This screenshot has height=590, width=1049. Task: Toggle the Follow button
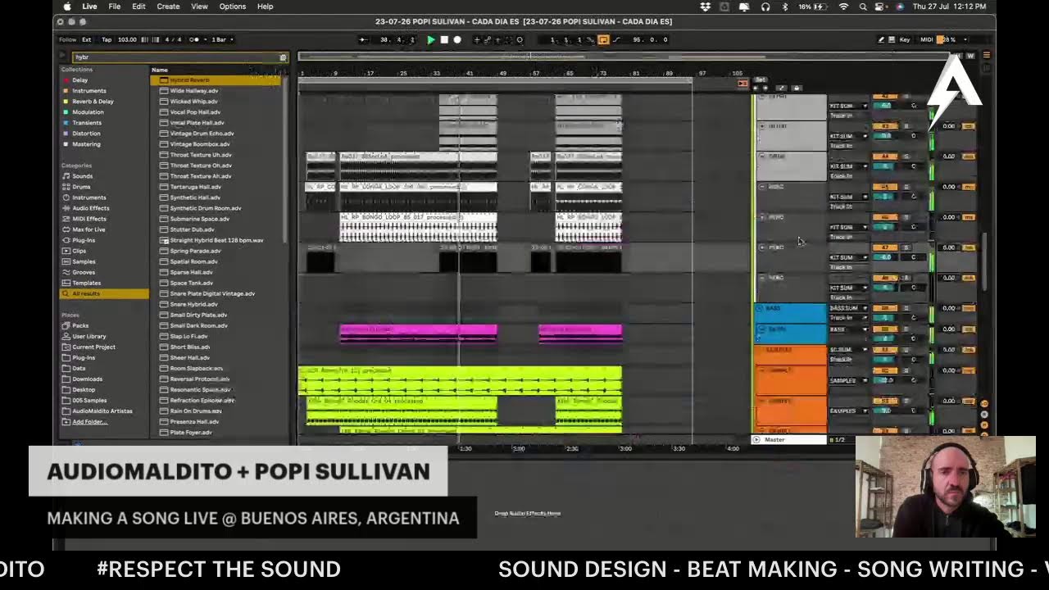tap(67, 39)
